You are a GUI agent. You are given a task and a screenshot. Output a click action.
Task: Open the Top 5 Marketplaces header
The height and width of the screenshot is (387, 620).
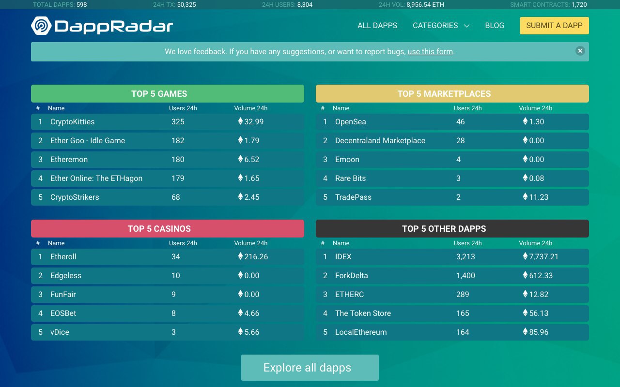click(x=452, y=94)
